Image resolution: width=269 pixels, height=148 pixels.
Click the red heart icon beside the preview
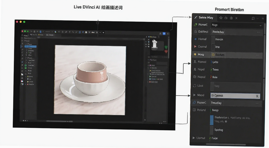click(x=166, y=51)
